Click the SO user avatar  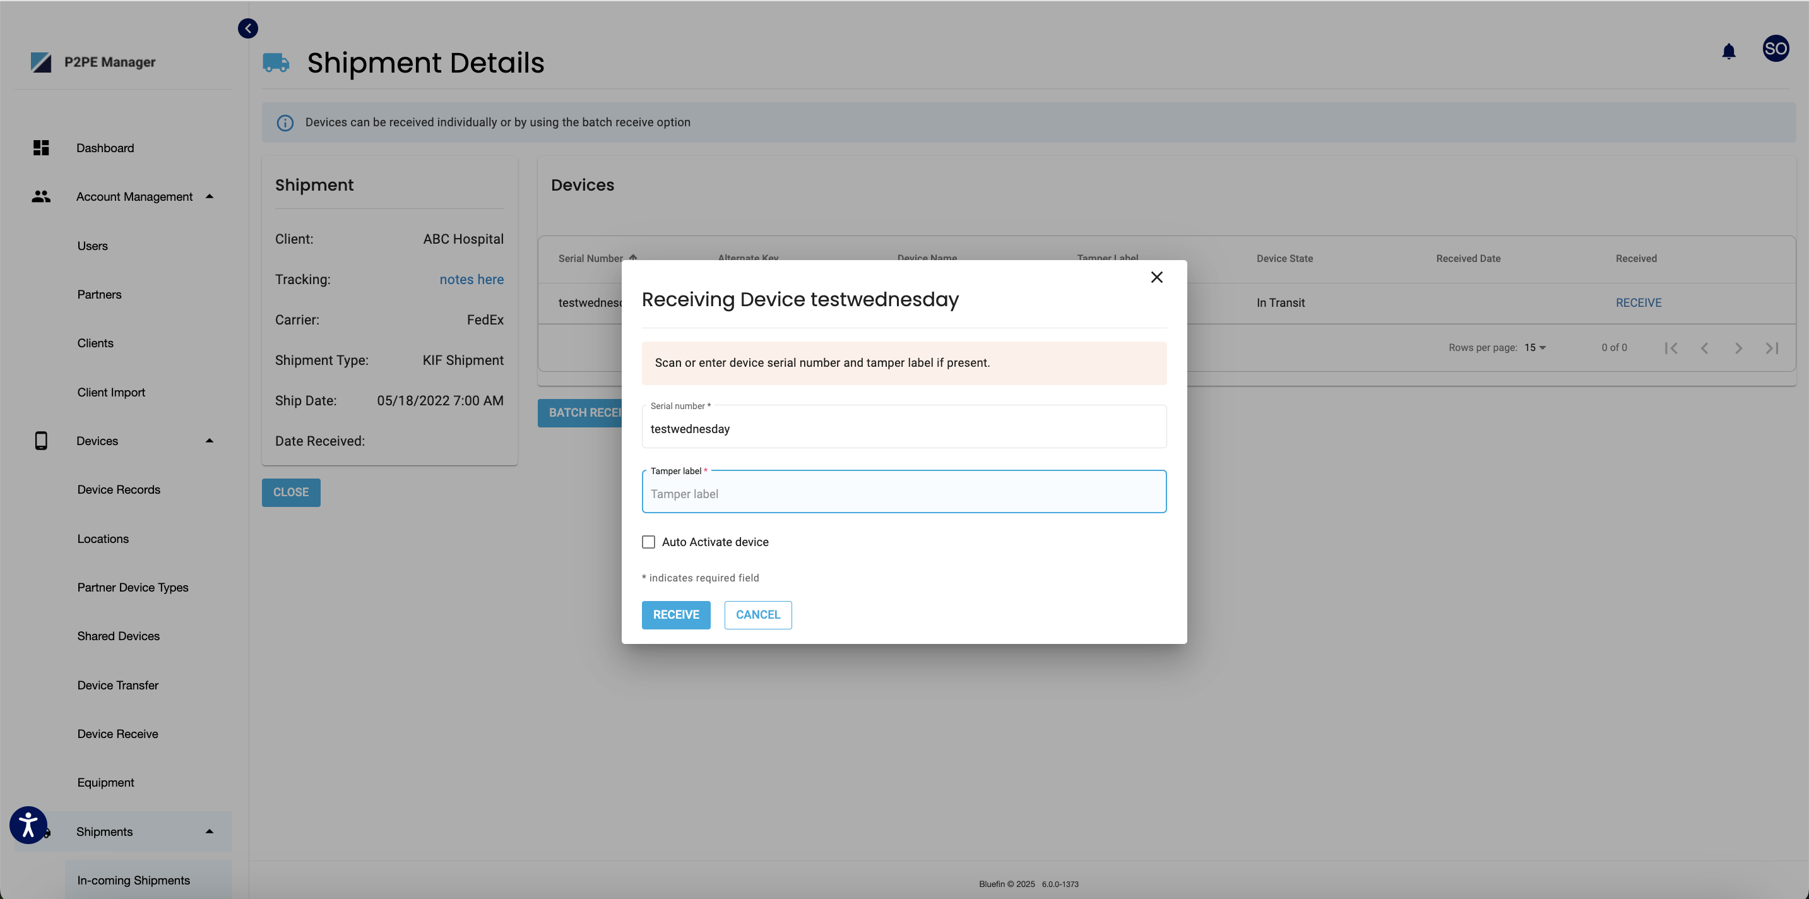point(1776,49)
